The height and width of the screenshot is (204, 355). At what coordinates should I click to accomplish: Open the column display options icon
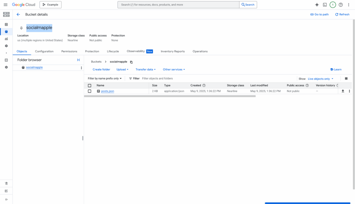[x=346, y=78]
